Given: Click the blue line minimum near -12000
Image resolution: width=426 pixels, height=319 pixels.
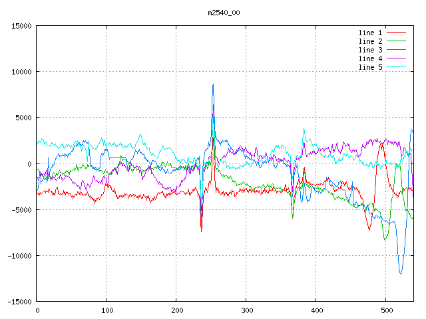Looking at the screenshot, I should click(x=401, y=273).
